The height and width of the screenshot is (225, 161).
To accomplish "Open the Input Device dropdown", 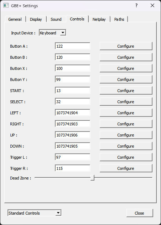I will pos(52,33).
